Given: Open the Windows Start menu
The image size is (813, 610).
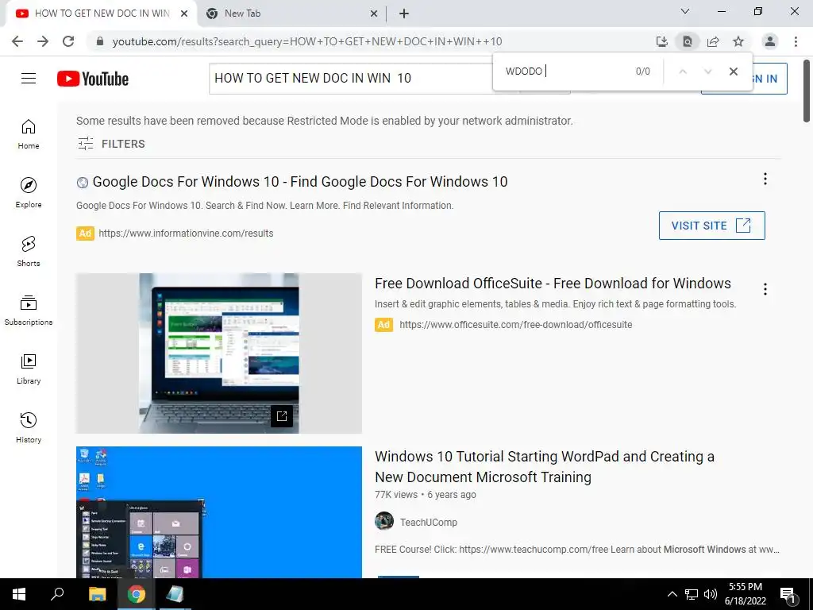Looking at the screenshot, I should pyautogui.click(x=19, y=594).
